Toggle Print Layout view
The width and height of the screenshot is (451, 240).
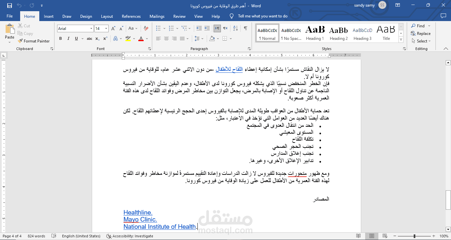click(x=372, y=236)
